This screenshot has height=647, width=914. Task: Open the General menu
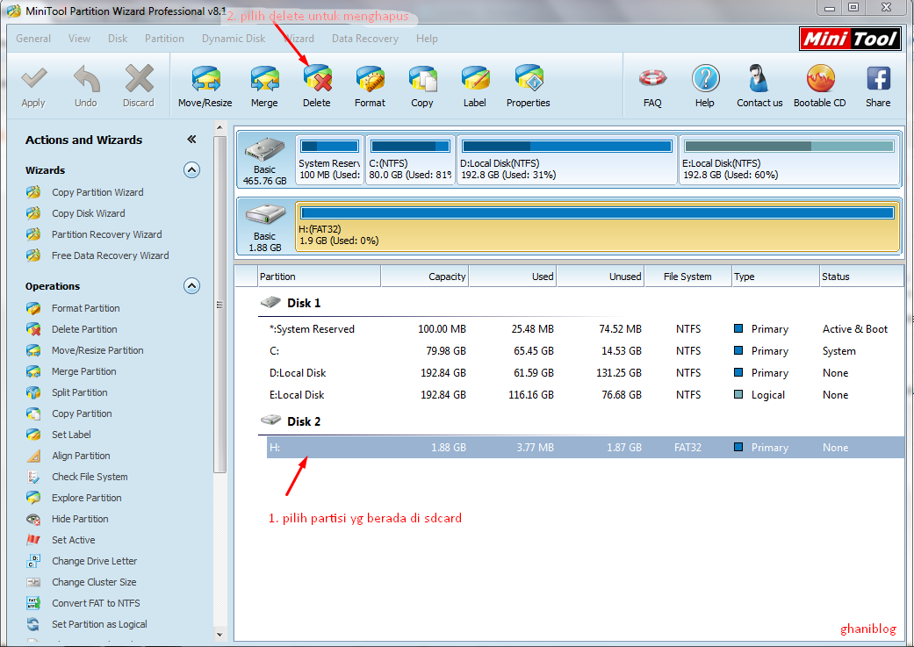(x=33, y=39)
